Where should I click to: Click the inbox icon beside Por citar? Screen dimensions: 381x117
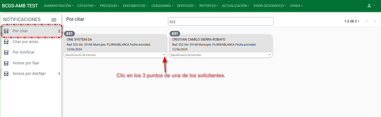6,31
